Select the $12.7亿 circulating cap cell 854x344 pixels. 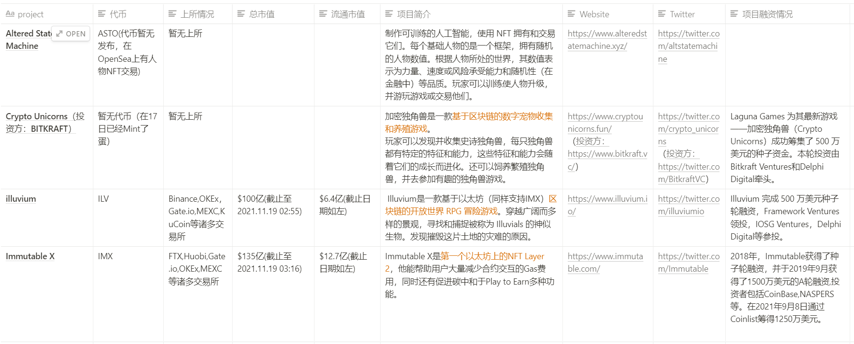(347, 294)
